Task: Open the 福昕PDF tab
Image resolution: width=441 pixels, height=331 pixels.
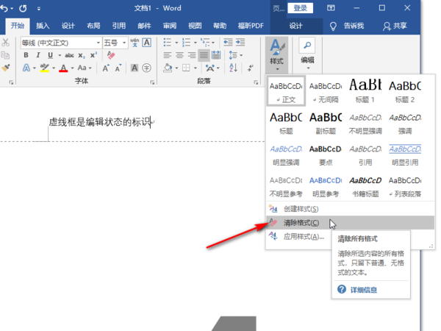Action: click(x=251, y=26)
